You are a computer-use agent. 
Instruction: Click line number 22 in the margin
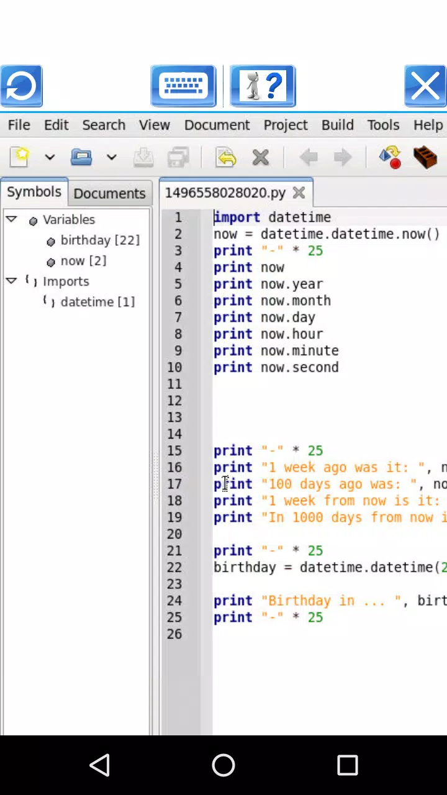[x=174, y=568]
